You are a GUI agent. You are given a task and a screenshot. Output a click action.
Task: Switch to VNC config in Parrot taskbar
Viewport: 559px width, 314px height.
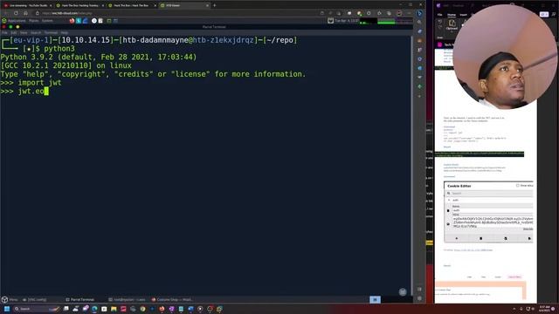tap(35, 300)
